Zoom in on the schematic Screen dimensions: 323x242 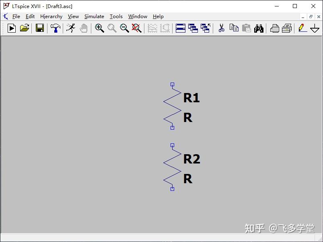pyautogui.click(x=99, y=28)
